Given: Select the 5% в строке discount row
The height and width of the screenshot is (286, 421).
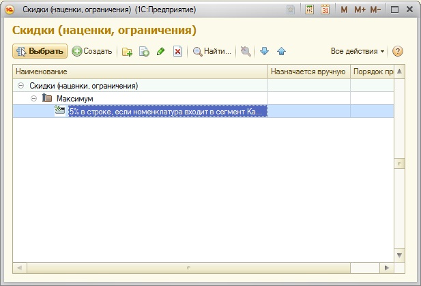Looking at the screenshot, I should [167, 112].
